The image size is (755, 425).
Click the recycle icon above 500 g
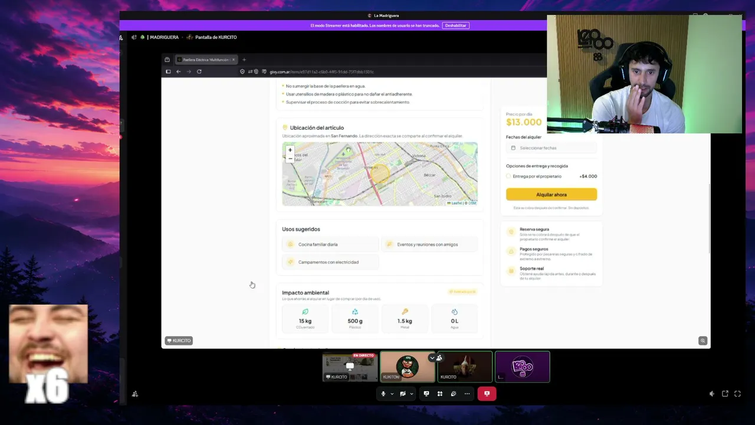click(x=355, y=312)
